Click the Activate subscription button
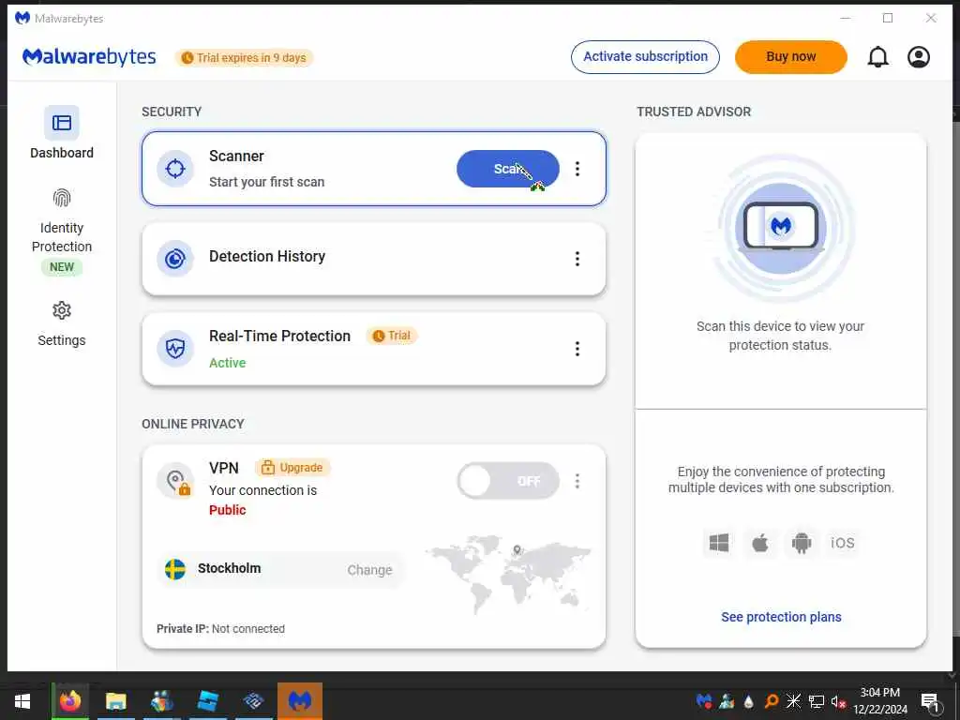 (645, 57)
